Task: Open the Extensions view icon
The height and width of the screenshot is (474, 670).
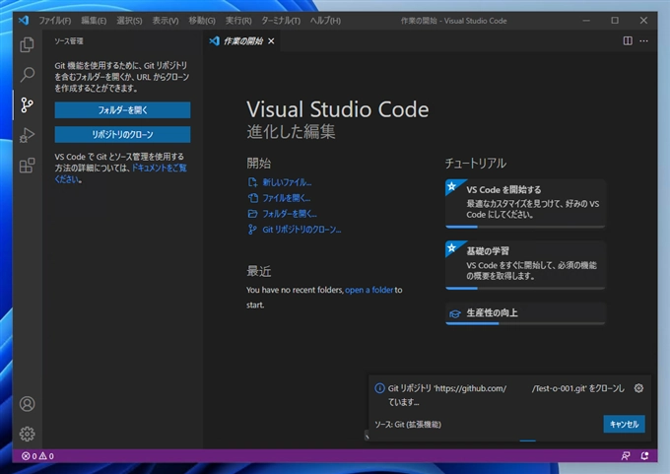Action: coord(27,166)
